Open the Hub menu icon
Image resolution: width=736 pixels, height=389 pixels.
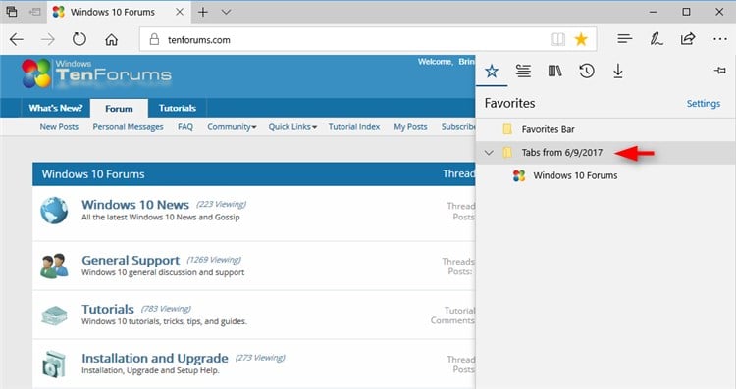tap(625, 39)
